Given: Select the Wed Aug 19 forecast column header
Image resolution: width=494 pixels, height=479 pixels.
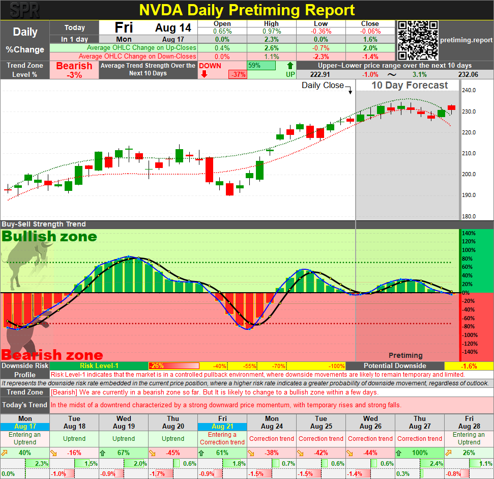Looking at the screenshot, I should 124,422.
